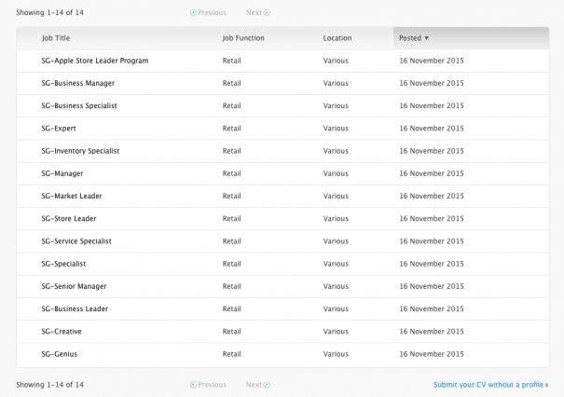Open the SG-Inventory Specialist job listing
564x397 pixels.
[x=80, y=151]
